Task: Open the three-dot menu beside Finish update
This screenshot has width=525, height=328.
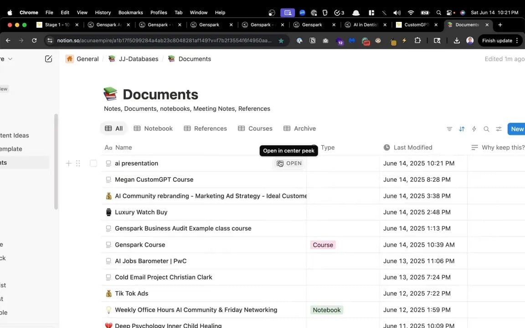Action: (517, 41)
